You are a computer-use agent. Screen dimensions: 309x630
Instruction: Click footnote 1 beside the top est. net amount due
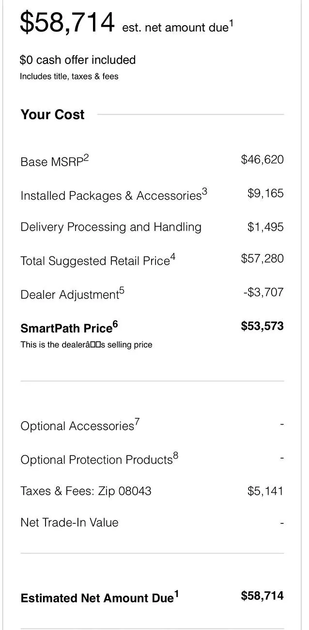[231, 23]
